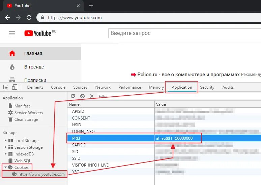Reload the YouTube page
Image resolution: width=261 pixels, height=185 pixels.
[x=29, y=17]
